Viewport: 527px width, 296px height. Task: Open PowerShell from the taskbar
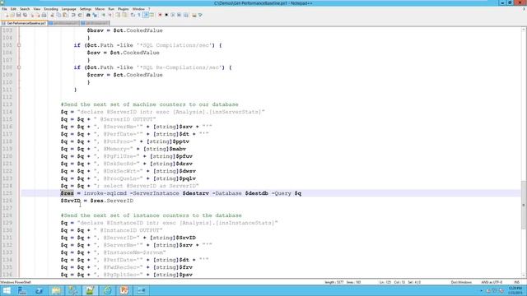pos(39,290)
